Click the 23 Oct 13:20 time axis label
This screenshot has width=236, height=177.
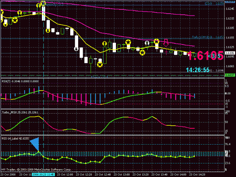click(x=140, y=175)
